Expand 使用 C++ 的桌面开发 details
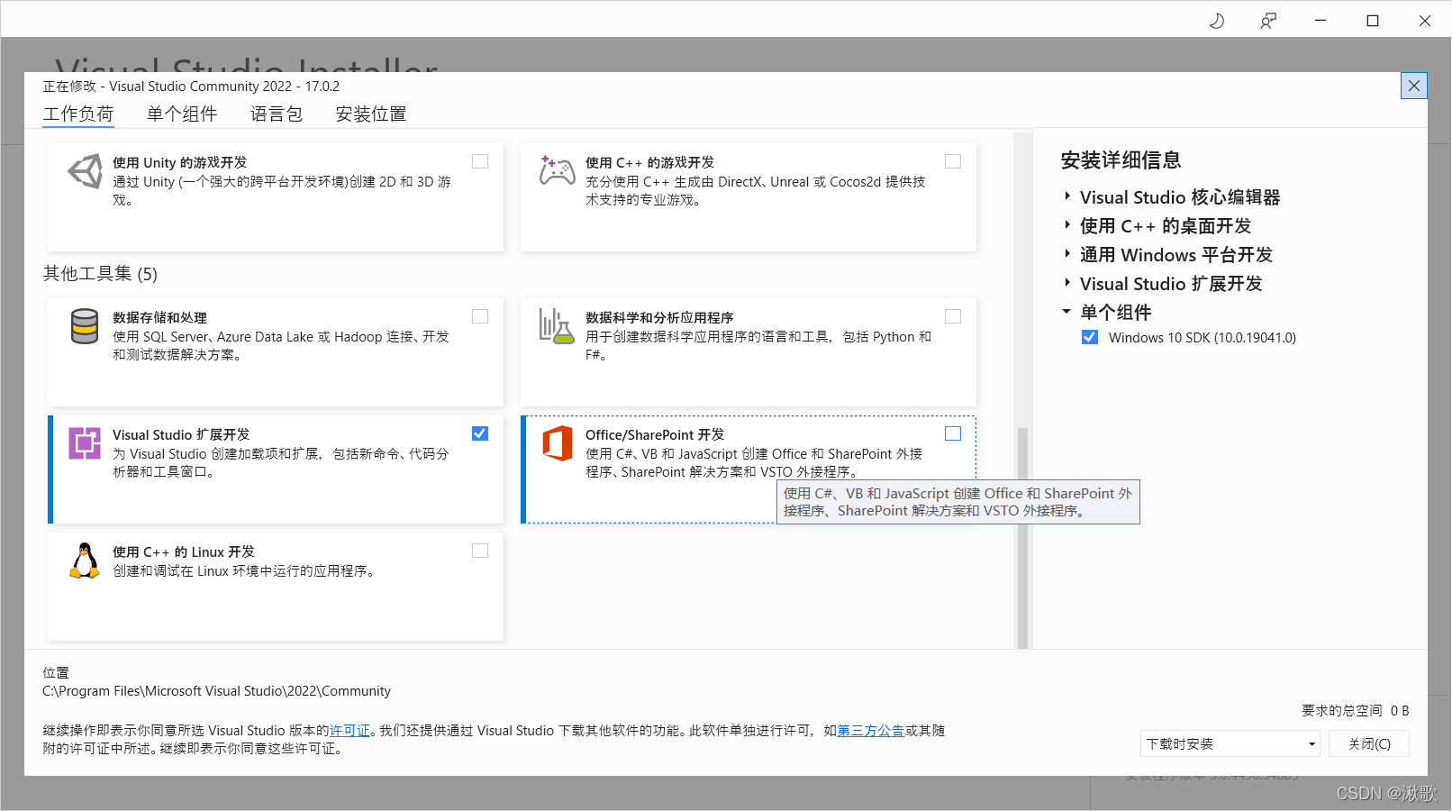 (x=1067, y=225)
